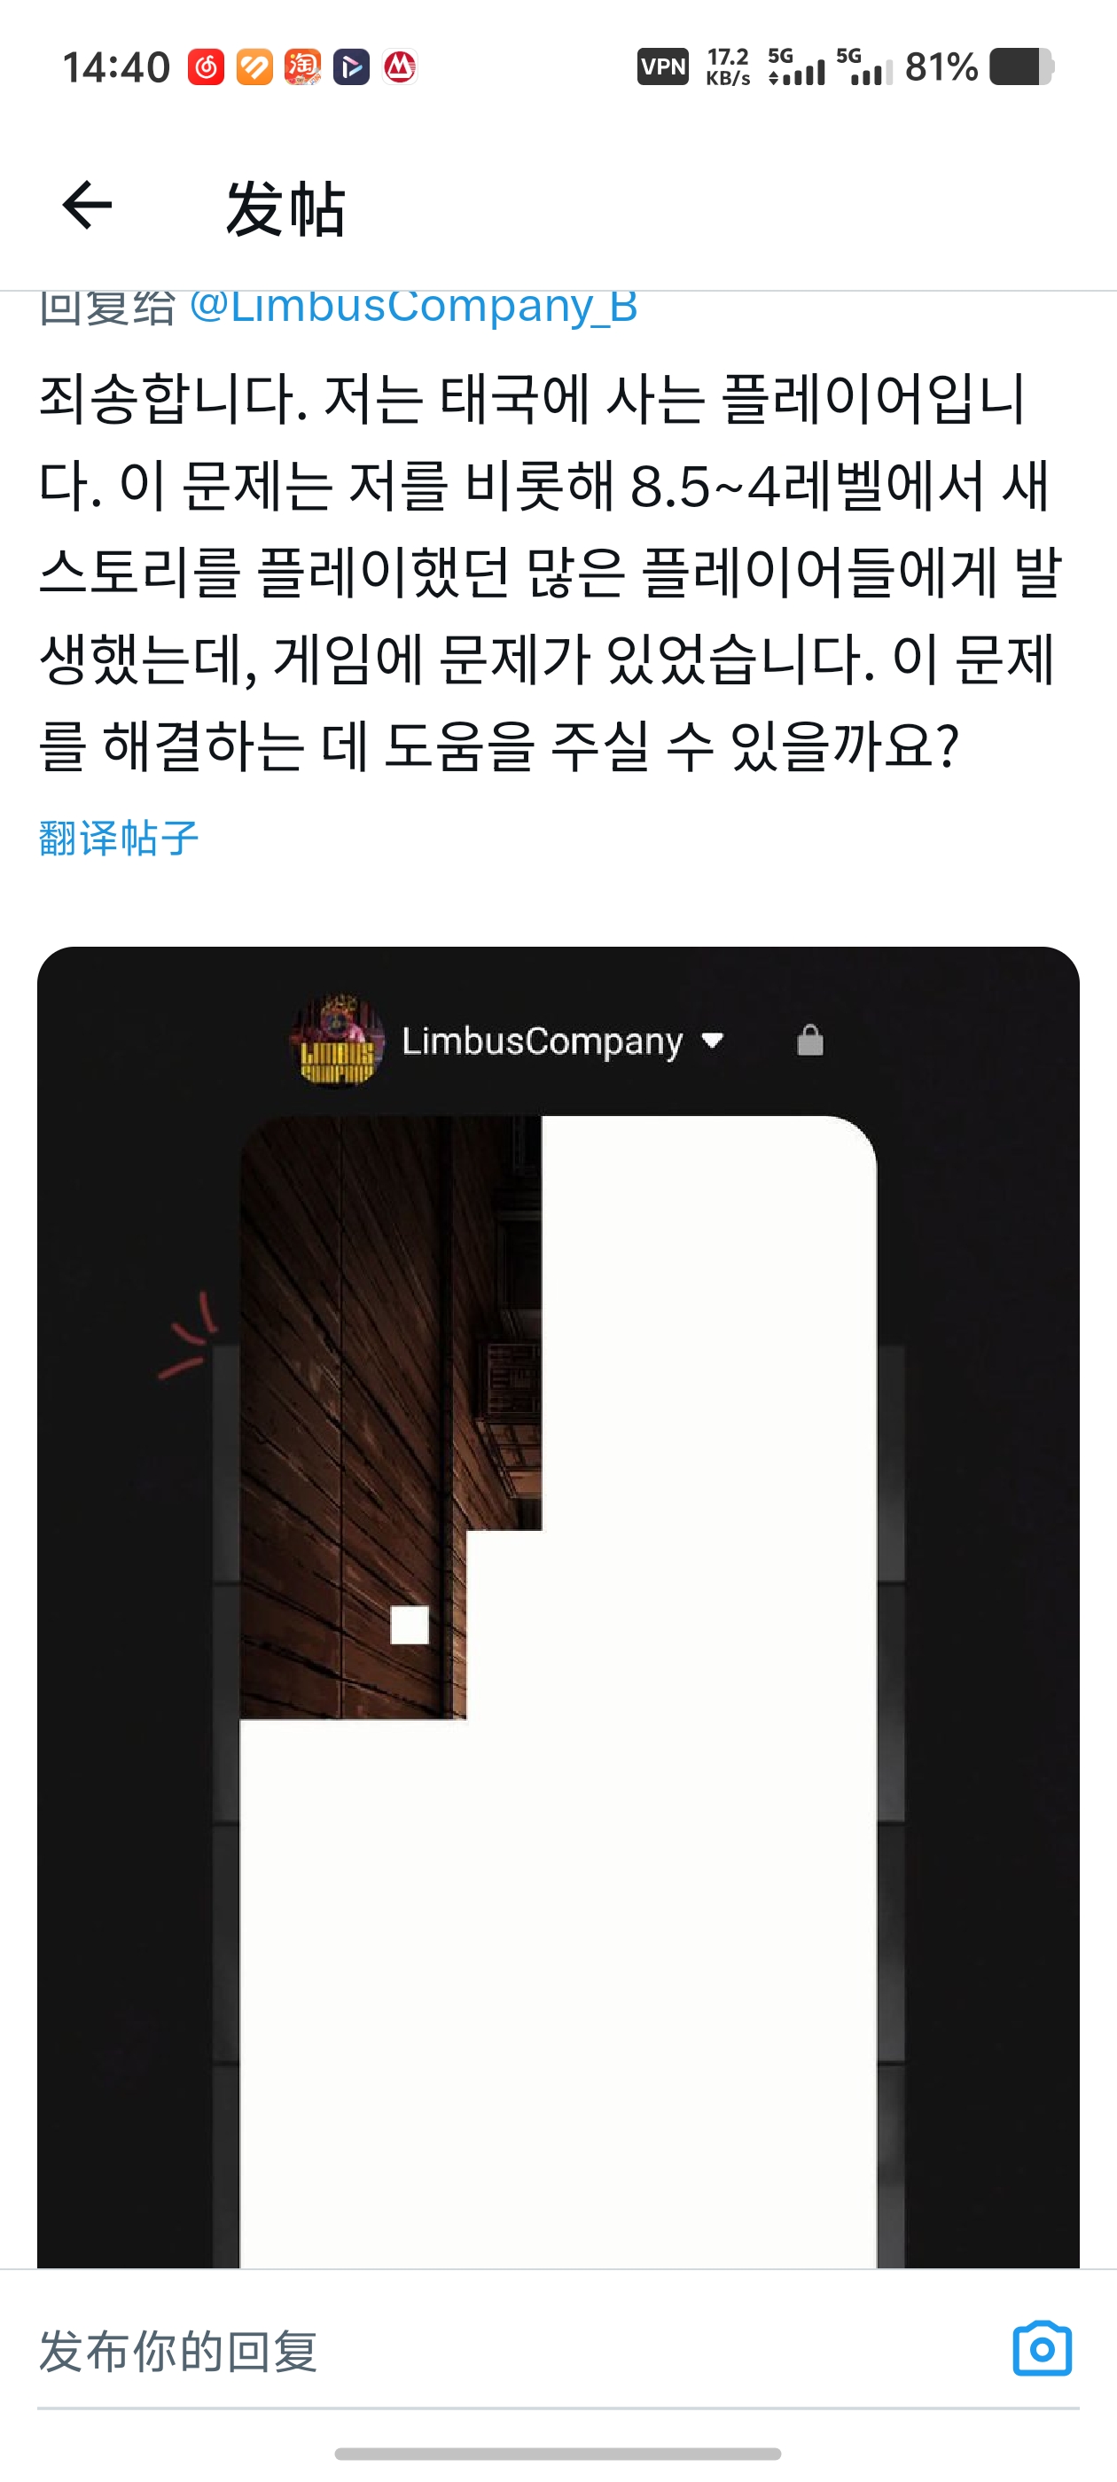The height and width of the screenshot is (2482, 1117).
Task: Tap the back arrow icon
Action: click(x=87, y=206)
